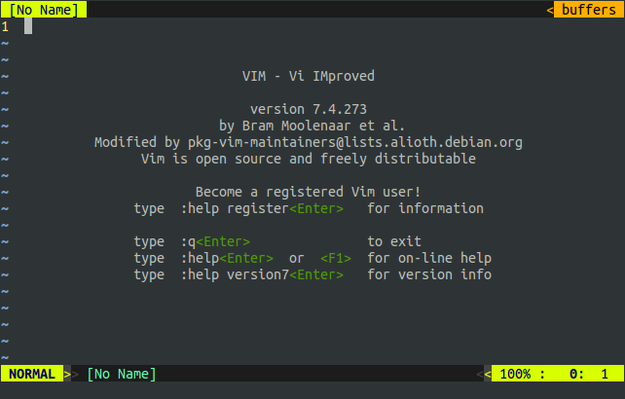Screen dimensions: 625x399
Task: Click 'for information' text
Action: point(425,208)
